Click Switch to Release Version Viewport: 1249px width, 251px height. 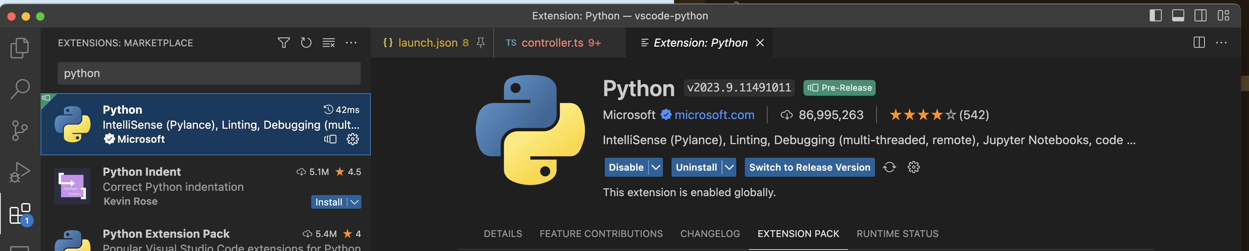(x=809, y=167)
